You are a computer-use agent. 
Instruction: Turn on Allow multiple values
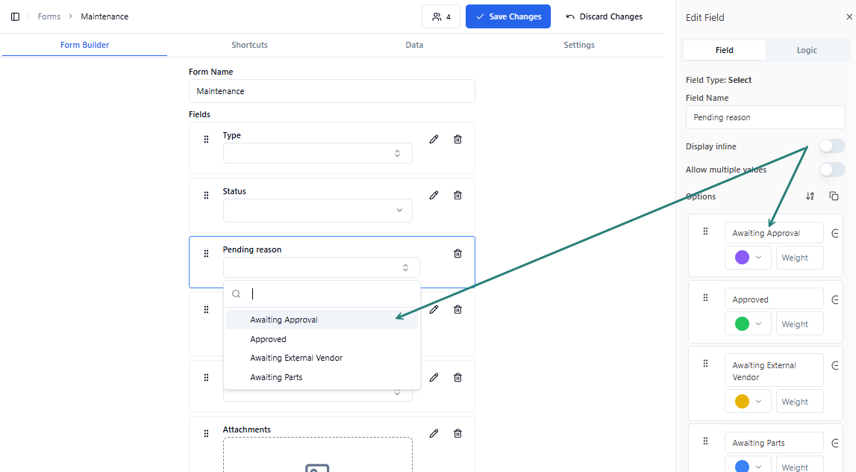(x=831, y=170)
